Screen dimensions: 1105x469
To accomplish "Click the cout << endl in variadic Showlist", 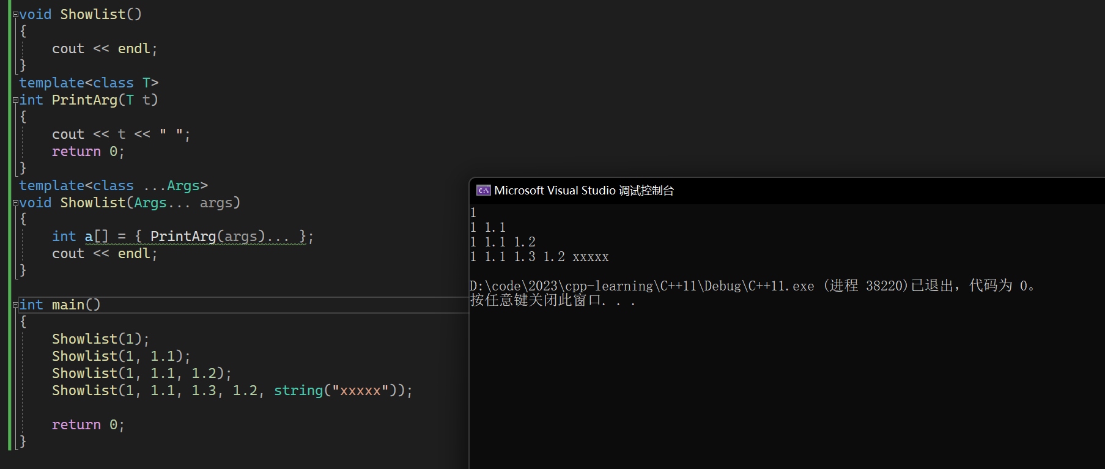I will pyautogui.click(x=105, y=254).
